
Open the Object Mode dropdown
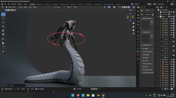coord(11,7)
